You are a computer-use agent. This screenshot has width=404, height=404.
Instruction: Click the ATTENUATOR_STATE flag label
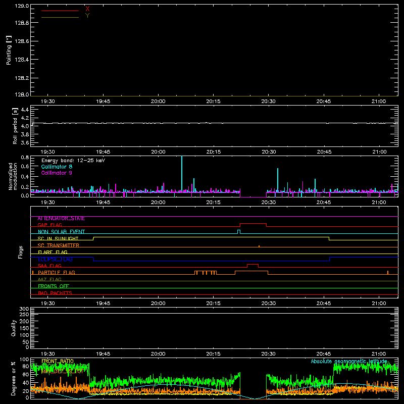[61, 219]
